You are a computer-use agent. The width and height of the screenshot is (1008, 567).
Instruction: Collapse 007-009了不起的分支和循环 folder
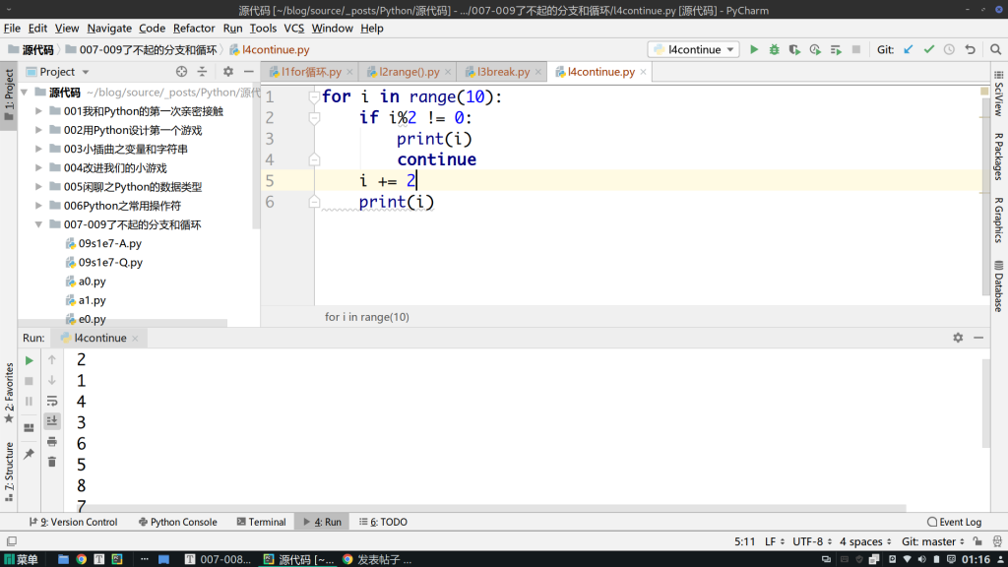pyautogui.click(x=38, y=224)
